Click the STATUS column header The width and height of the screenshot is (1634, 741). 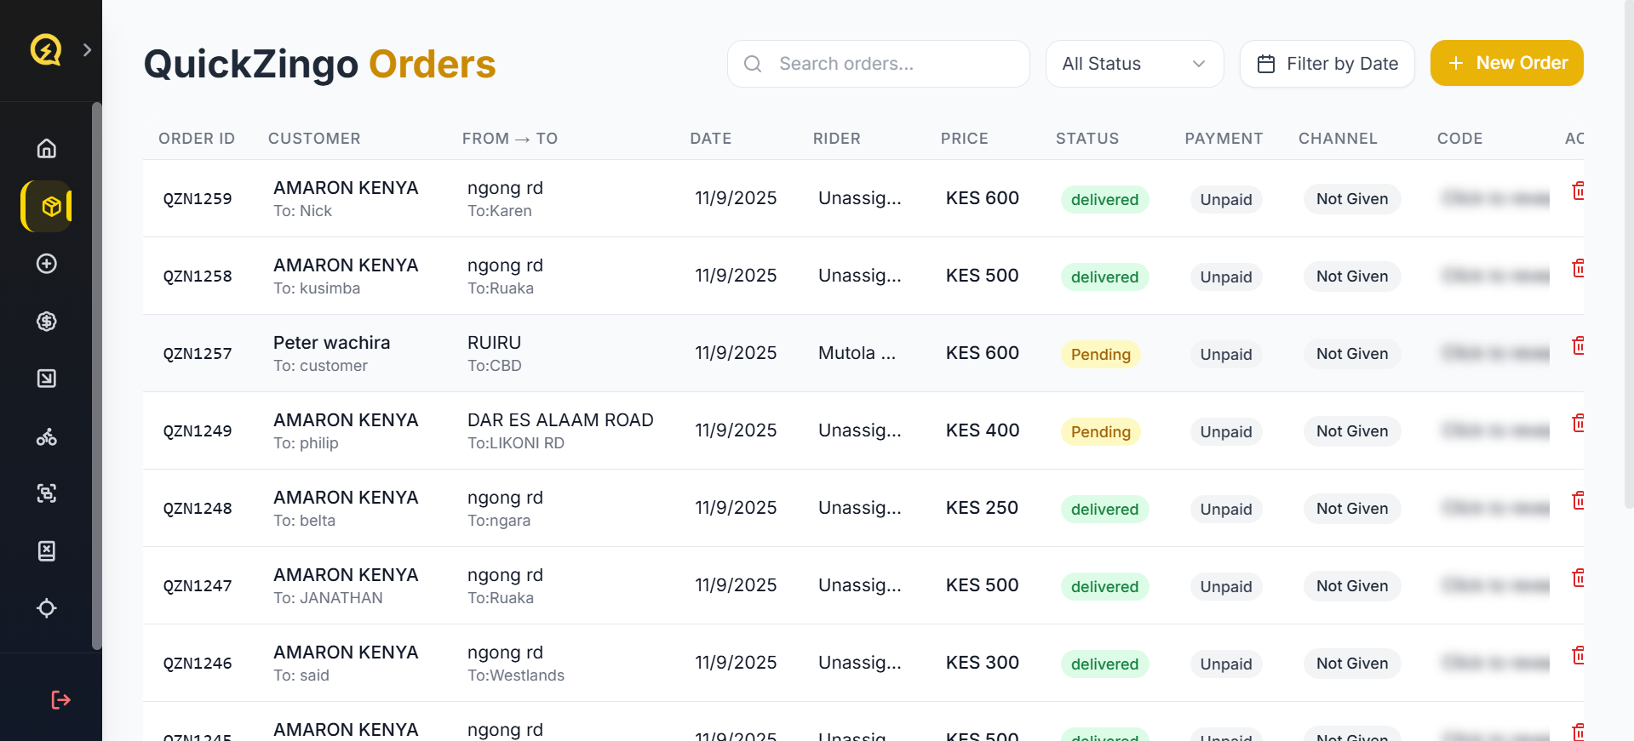point(1087,139)
